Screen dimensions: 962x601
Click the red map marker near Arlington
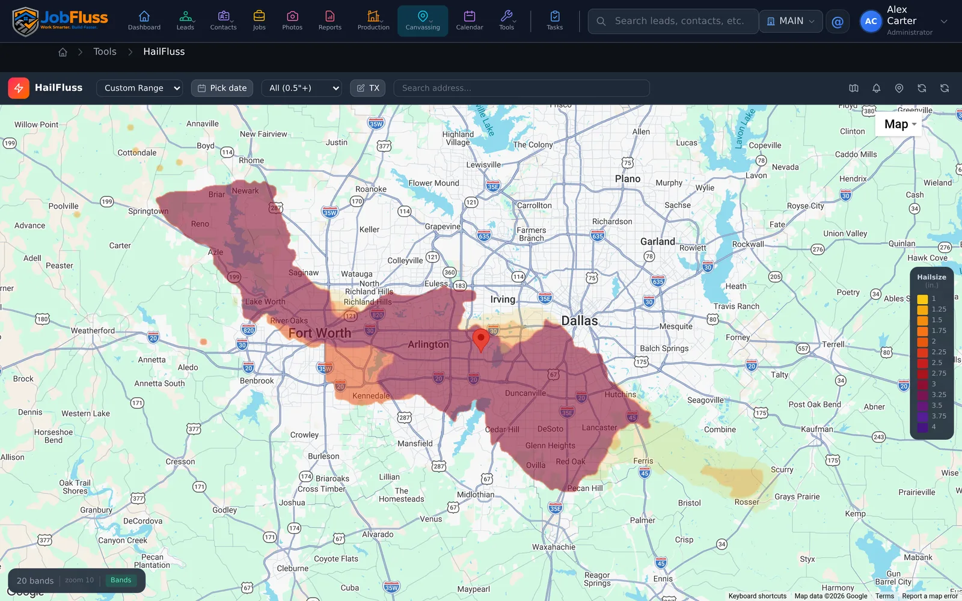pos(480,339)
